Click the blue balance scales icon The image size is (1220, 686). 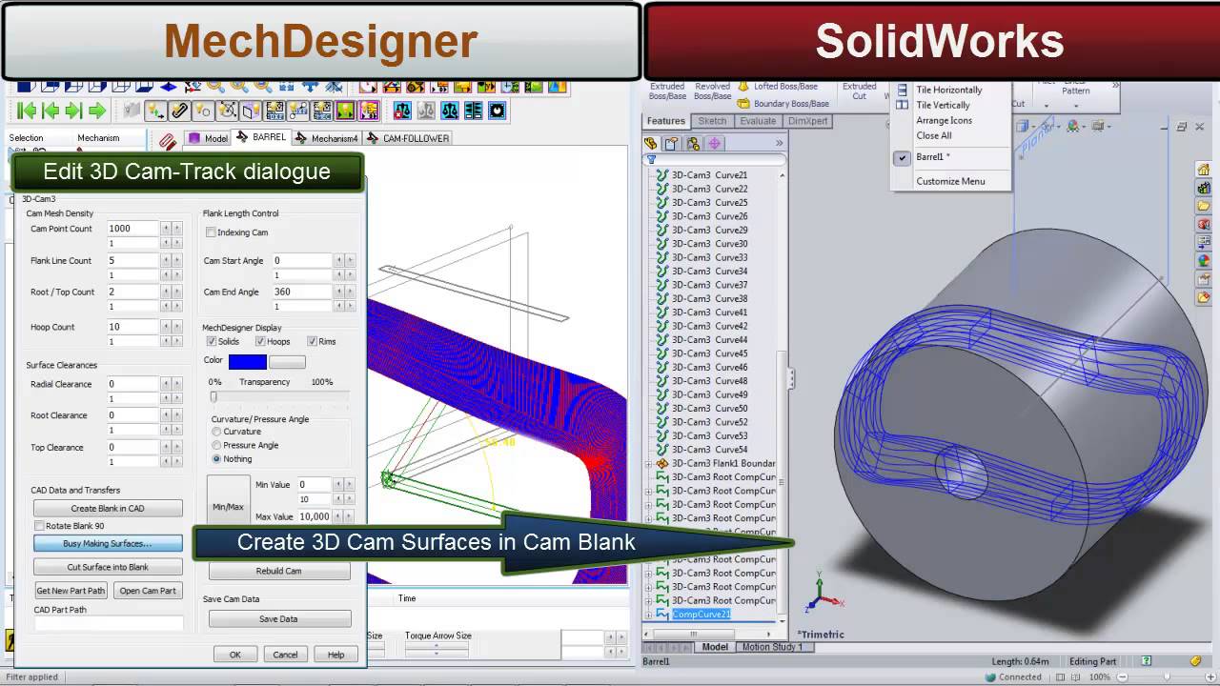click(x=450, y=111)
